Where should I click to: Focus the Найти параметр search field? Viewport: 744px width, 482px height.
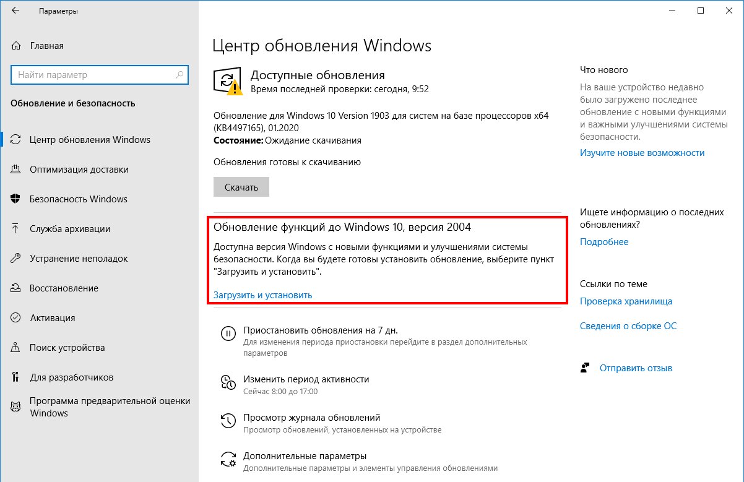[93, 75]
